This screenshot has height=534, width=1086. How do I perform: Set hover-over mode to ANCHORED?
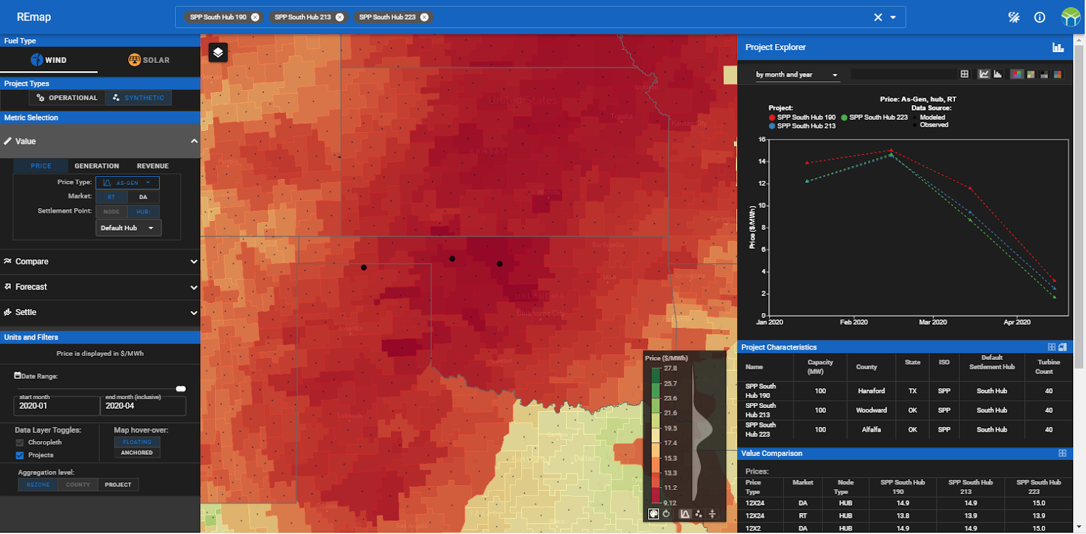point(137,453)
